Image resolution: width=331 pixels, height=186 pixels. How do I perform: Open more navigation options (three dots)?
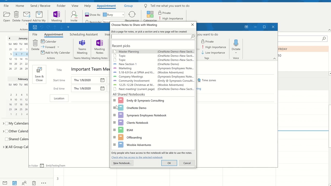pyautogui.click(x=43, y=183)
